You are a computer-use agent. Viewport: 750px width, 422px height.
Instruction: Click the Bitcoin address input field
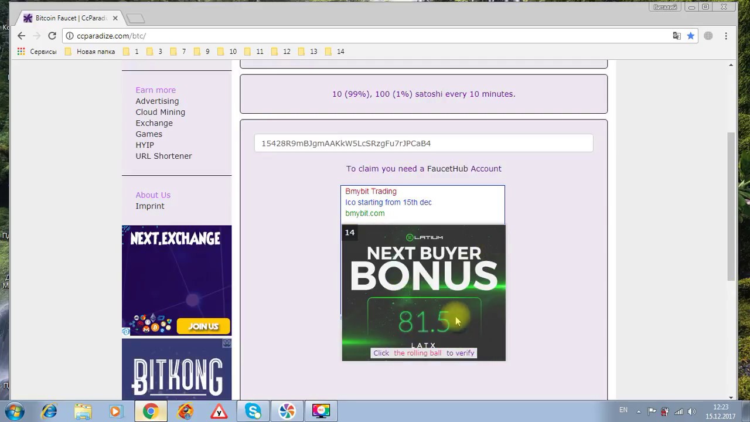(x=424, y=143)
